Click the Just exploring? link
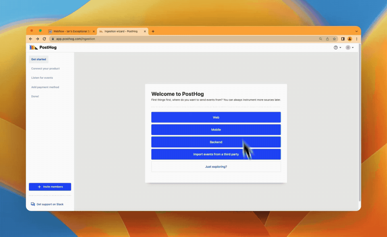Screen dimensions: 387x237 tap(216, 167)
